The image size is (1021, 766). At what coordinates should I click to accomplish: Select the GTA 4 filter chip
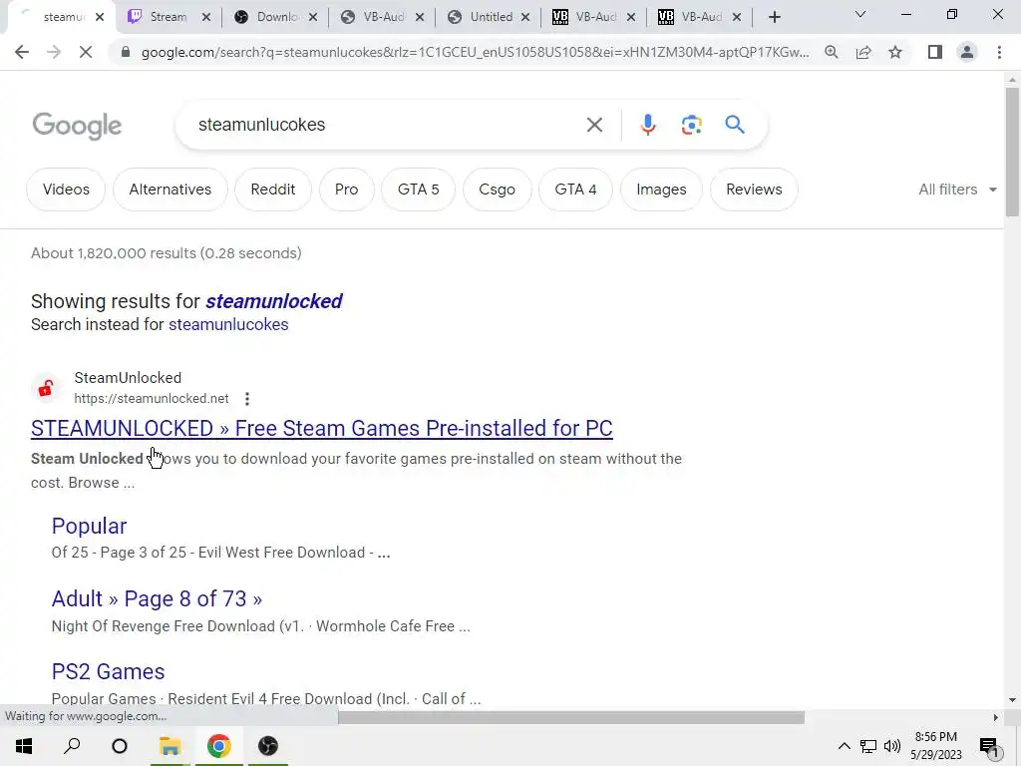575,190
